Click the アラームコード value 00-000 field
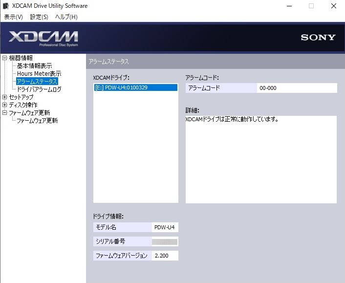The width and height of the screenshot is (345, 283). click(x=296, y=88)
